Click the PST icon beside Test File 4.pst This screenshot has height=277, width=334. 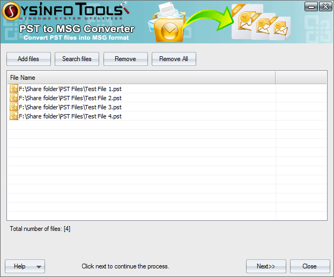tap(14, 116)
